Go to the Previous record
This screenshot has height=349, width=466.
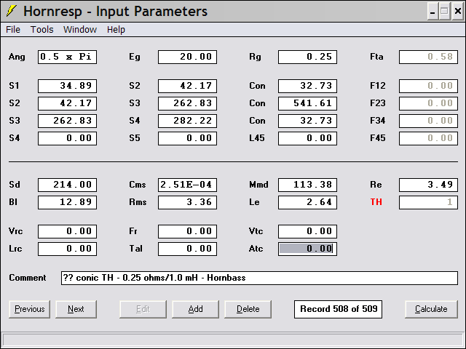click(29, 309)
